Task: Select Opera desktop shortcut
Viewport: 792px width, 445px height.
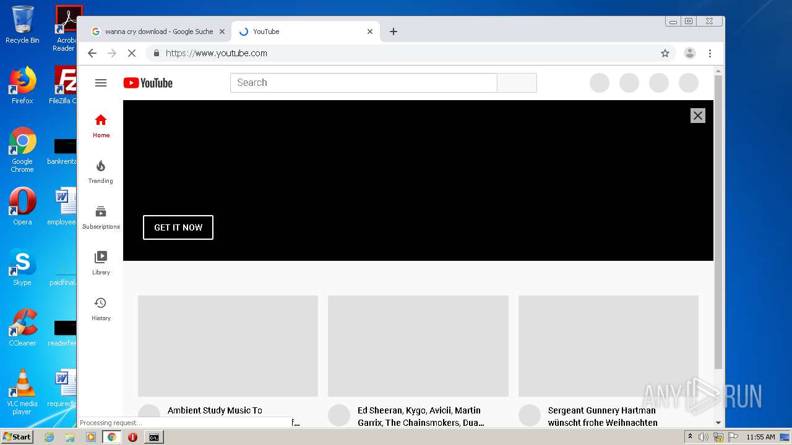Action: (x=22, y=206)
